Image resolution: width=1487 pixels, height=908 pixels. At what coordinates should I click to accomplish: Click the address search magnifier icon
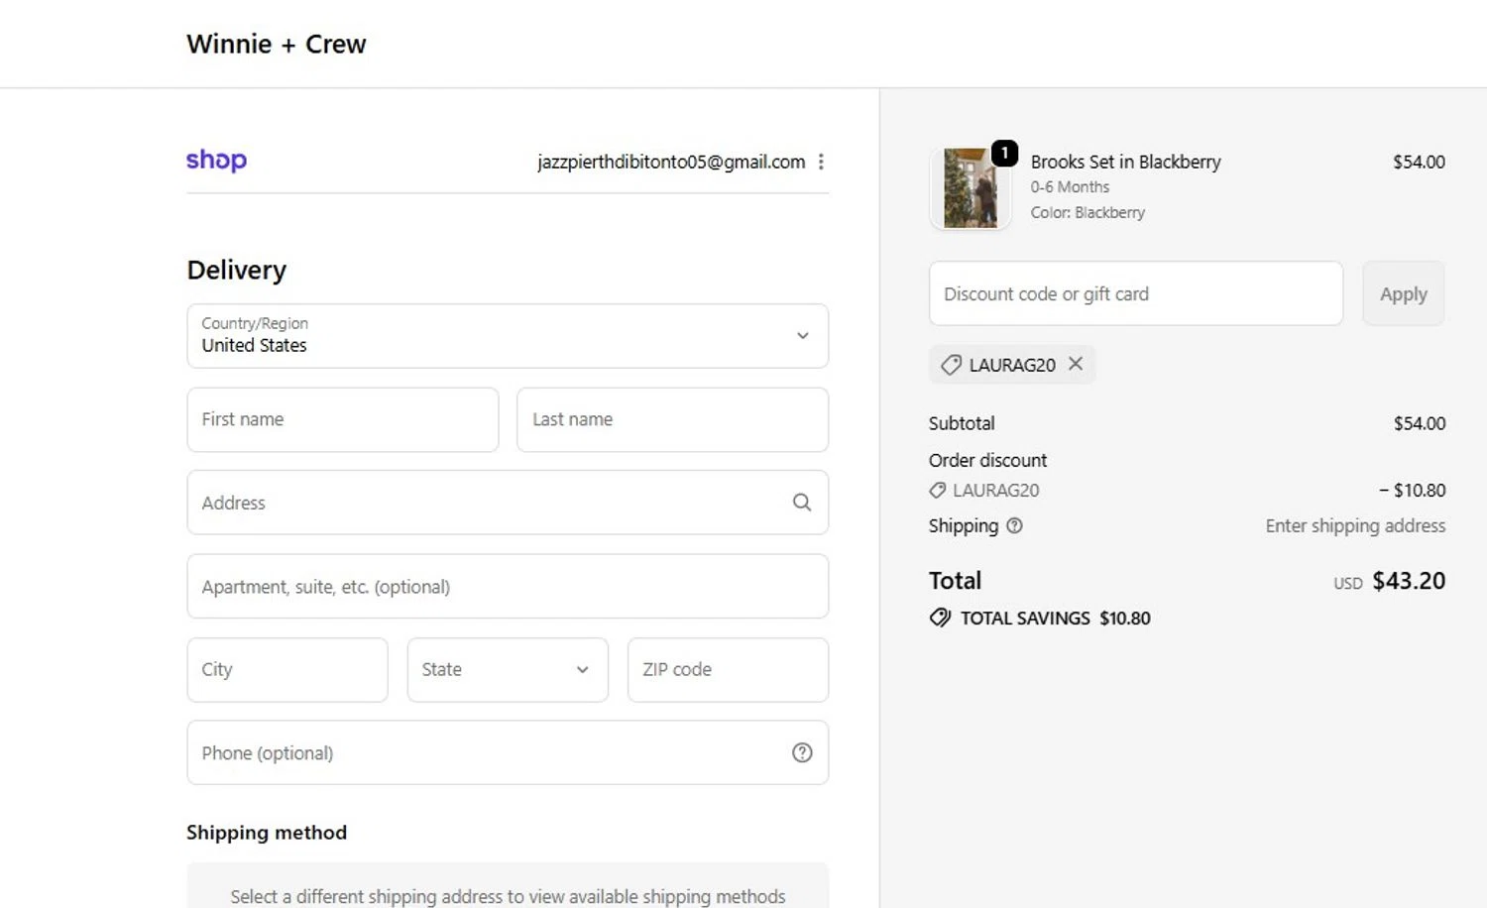click(x=802, y=503)
